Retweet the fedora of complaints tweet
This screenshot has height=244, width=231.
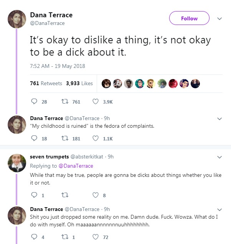[65, 138]
